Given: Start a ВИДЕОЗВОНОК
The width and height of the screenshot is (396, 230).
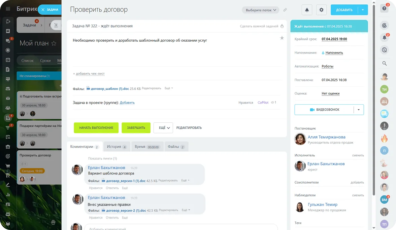Looking at the screenshot, I should (324, 110).
